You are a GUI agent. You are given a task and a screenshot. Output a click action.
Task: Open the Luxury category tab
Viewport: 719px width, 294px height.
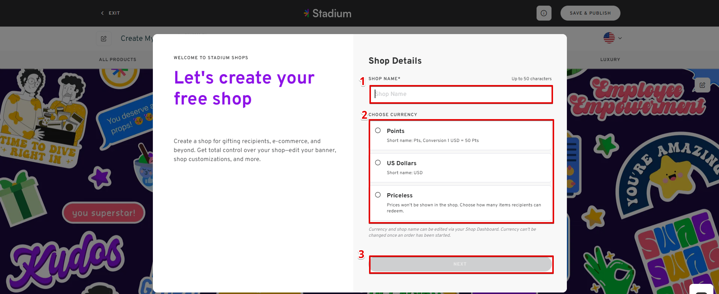tap(610, 60)
